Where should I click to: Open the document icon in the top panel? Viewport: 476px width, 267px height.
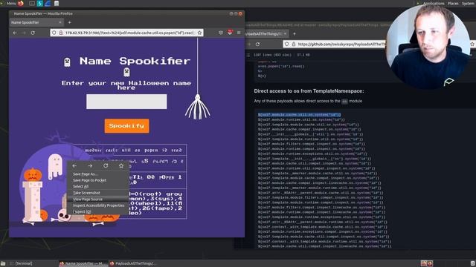(x=57, y=3)
